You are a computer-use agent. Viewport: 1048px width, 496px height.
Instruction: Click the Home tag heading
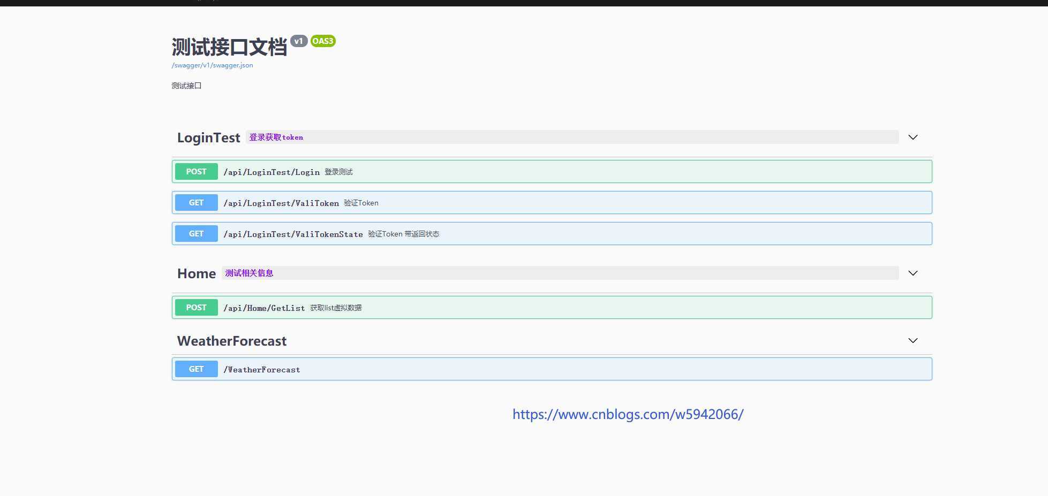point(196,274)
